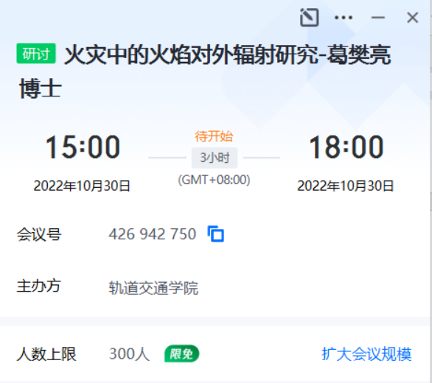Open the three-dots more options menu

pos(344,18)
